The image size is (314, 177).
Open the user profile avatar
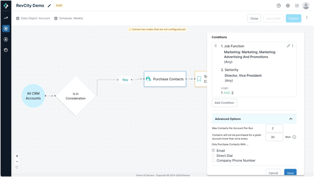point(306,6)
